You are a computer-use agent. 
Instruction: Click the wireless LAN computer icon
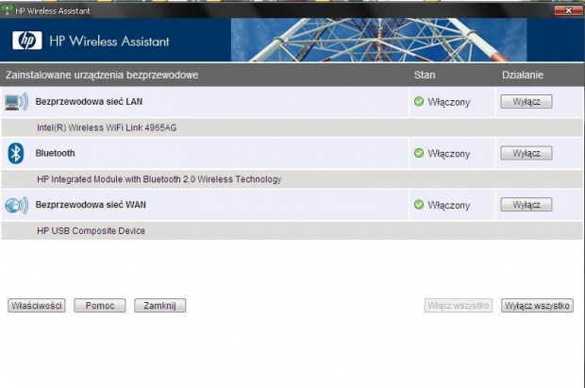[x=16, y=102]
